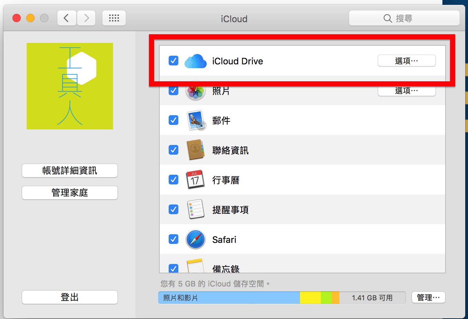468x319 pixels.
Task: Show all preferences grid button
Action: 114,18
